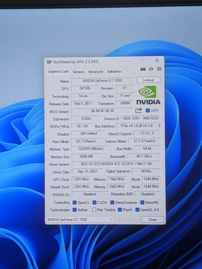The image size is (202, 269).
Task: Click the BIOS export share icon
Action: (139, 110)
